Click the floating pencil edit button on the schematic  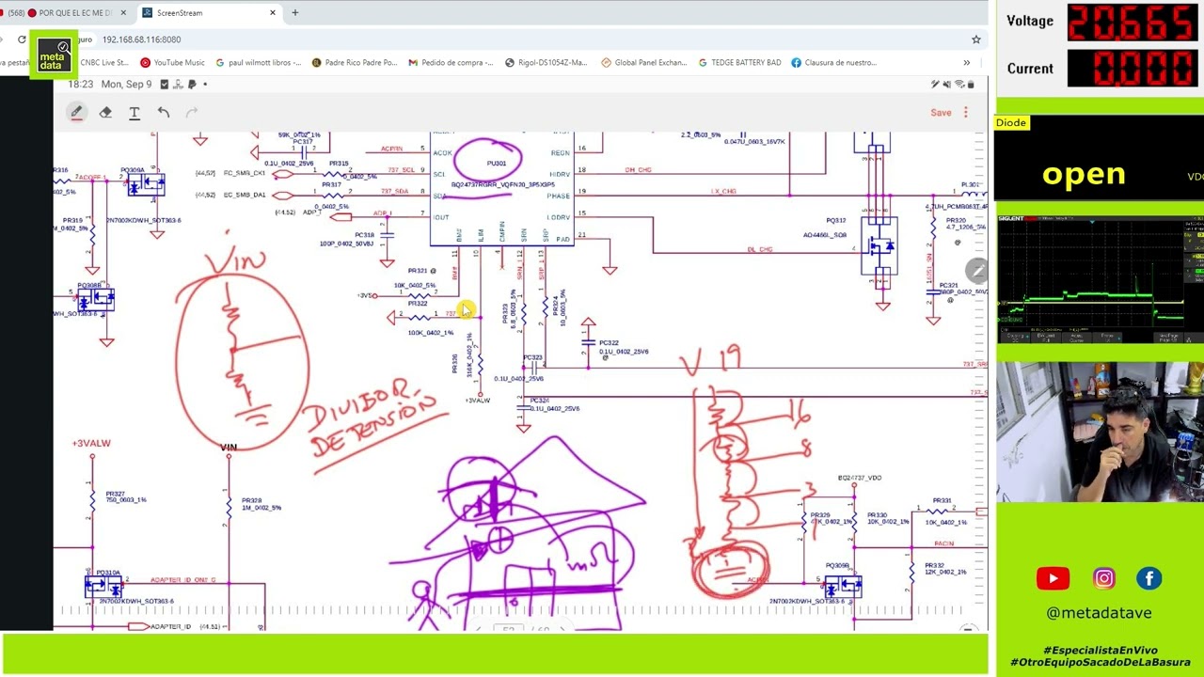click(x=977, y=271)
